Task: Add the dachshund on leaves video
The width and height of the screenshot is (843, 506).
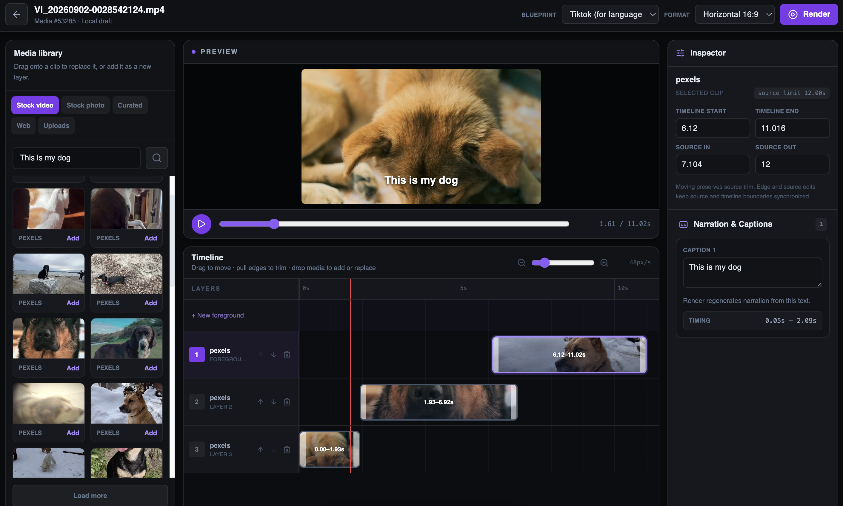Action: coord(151,303)
